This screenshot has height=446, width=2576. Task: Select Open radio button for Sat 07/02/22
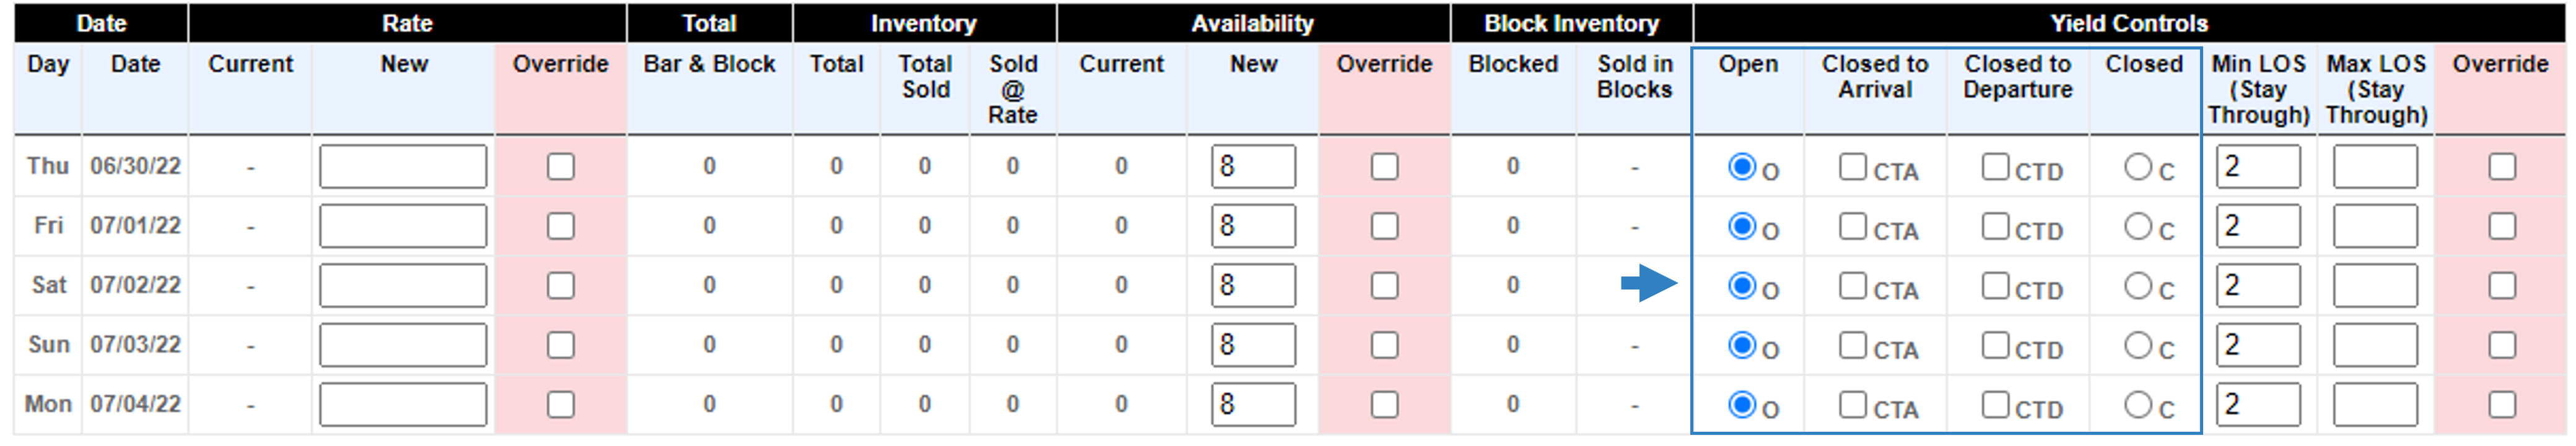1742,286
